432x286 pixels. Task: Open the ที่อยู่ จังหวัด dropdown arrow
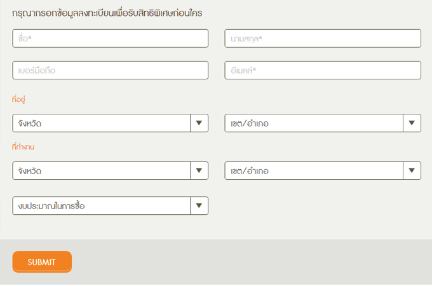pyautogui.click(x=199, y=123)
